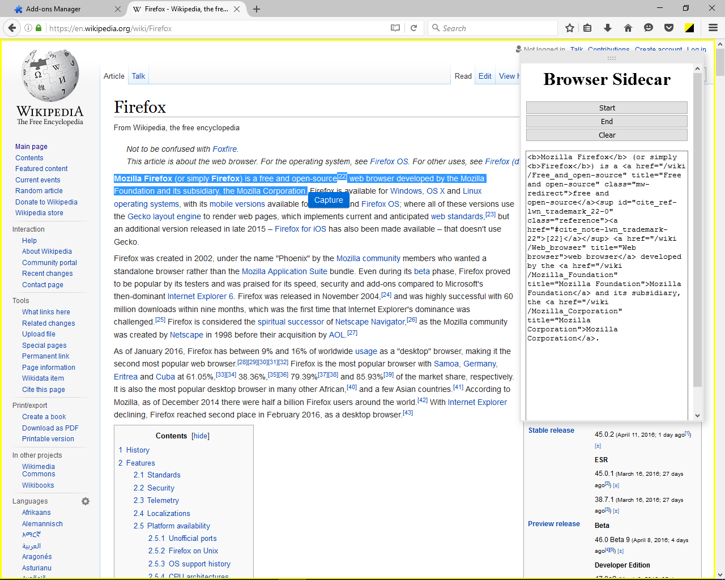Grab the Sidecar panel drag handle
Image resolution: width=725 pixels, height=580 pixels.
[611, 58]
